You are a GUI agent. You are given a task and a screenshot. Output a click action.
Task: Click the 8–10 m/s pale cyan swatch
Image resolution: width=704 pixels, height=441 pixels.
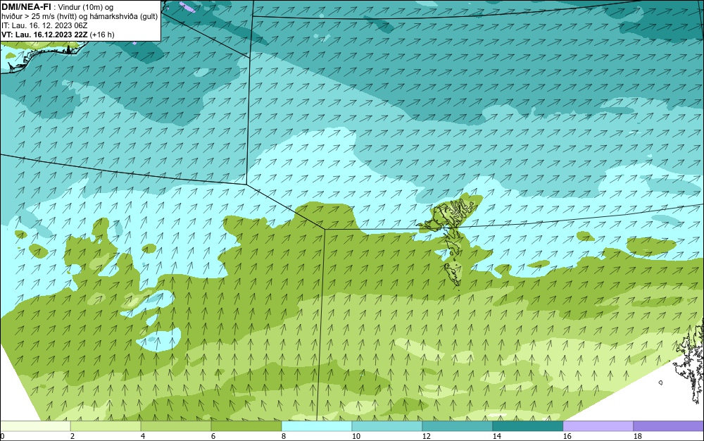[317, 426]
